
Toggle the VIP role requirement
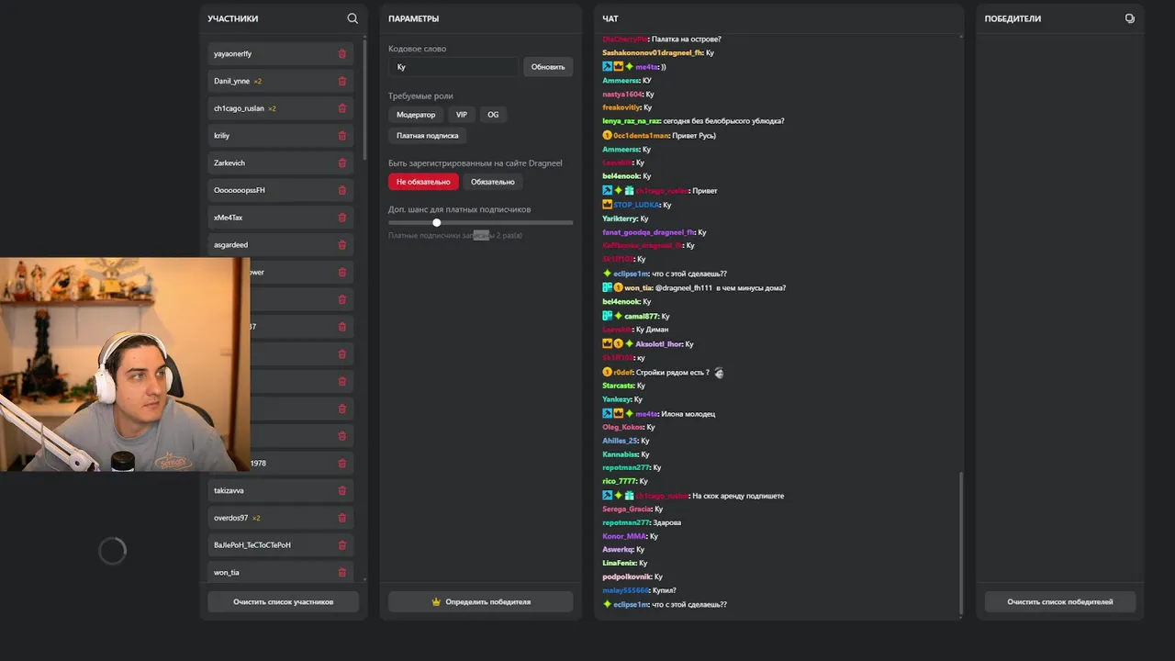[461, 115]
